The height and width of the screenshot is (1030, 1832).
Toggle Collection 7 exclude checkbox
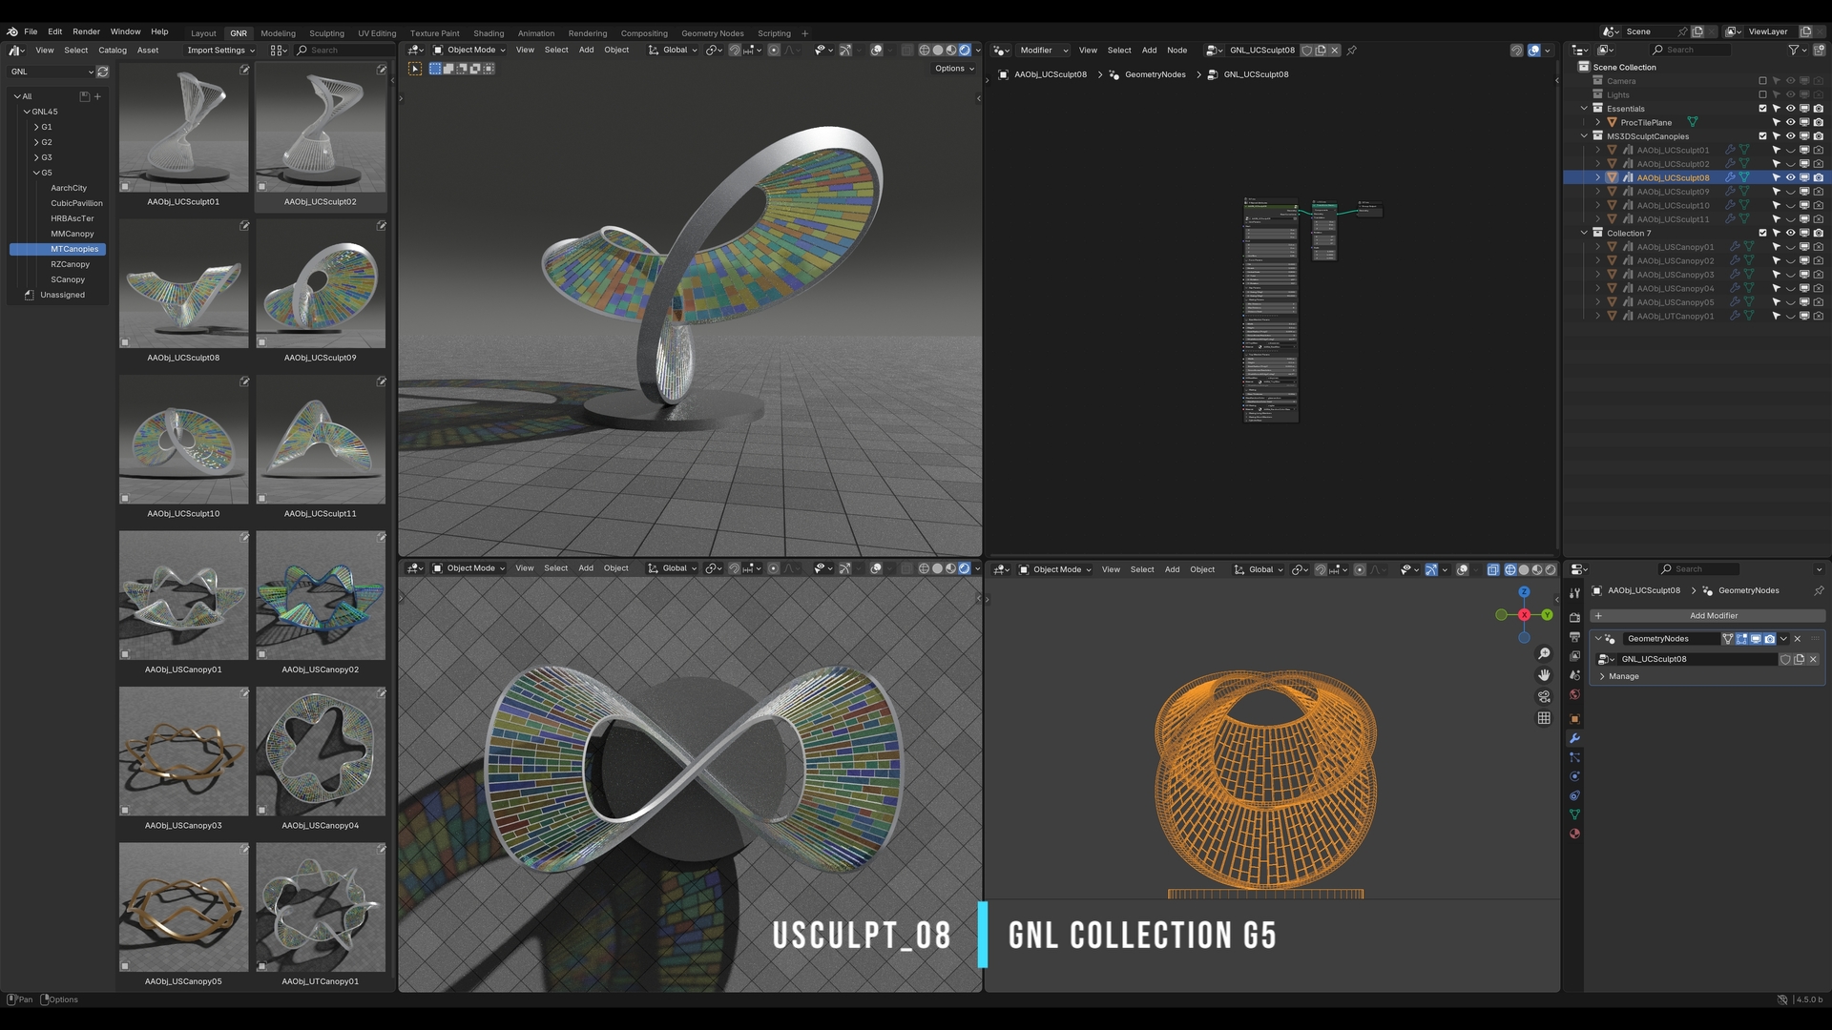click(1763, 234)
